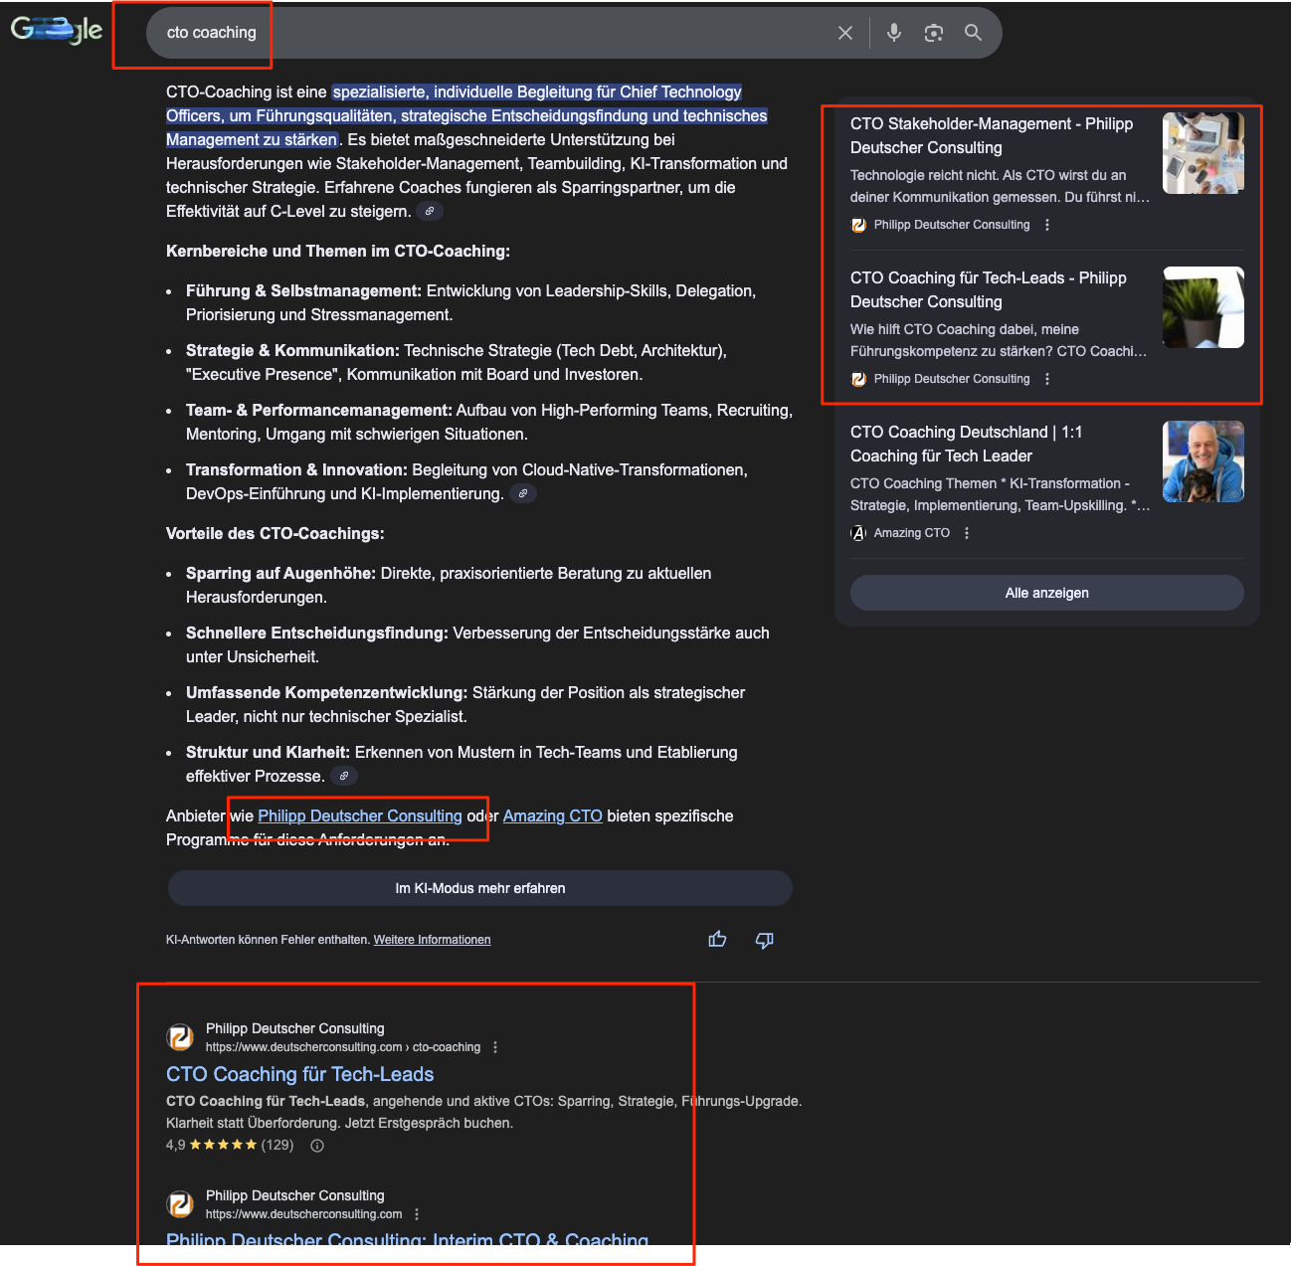Click citation icon after "KI-Implementierung"
Viewport: 1291px width, 1266px height.
(523, 492)
